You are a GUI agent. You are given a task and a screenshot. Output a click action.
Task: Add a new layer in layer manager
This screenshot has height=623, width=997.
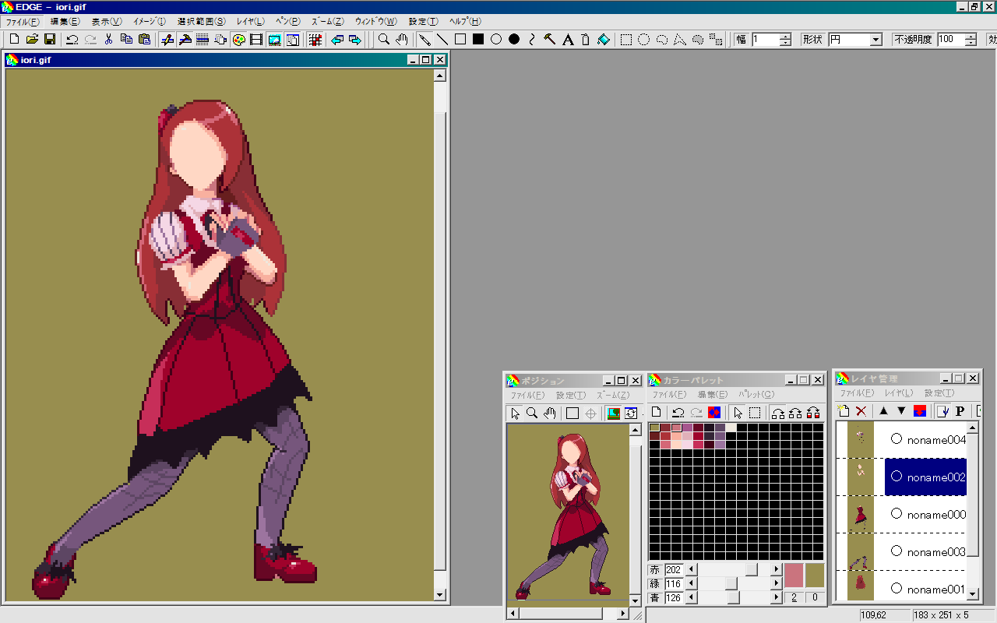pos(843,411)
